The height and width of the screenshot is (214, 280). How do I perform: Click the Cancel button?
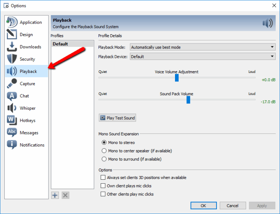click(x=233, y=206)
